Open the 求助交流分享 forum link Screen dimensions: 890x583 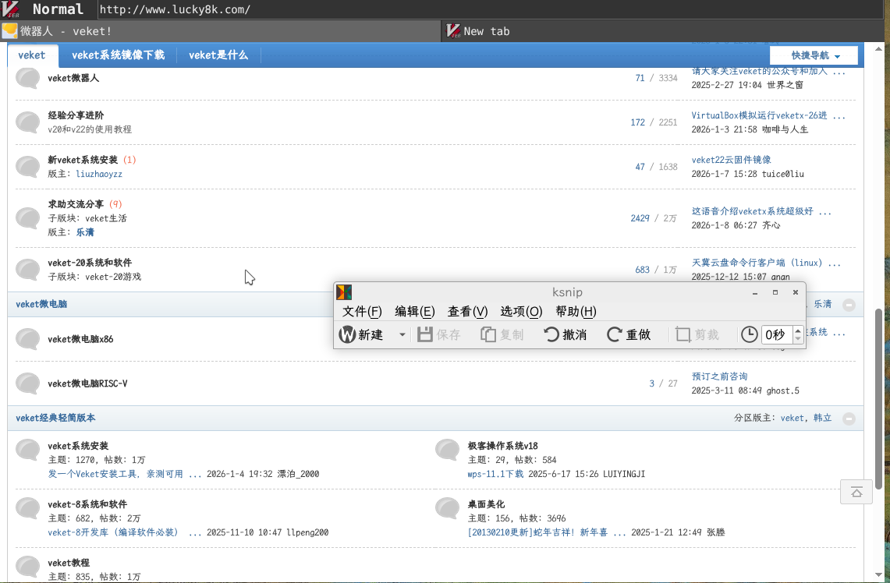76,204
